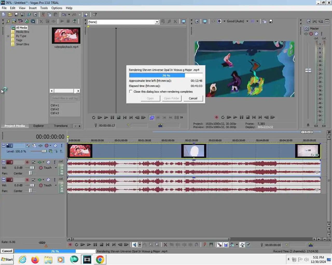Image resolution: width=332 pixels, height=265 pixels.
Task: Click the Zoom Edit Tool magnifier icon
Action: click(157, 245)
